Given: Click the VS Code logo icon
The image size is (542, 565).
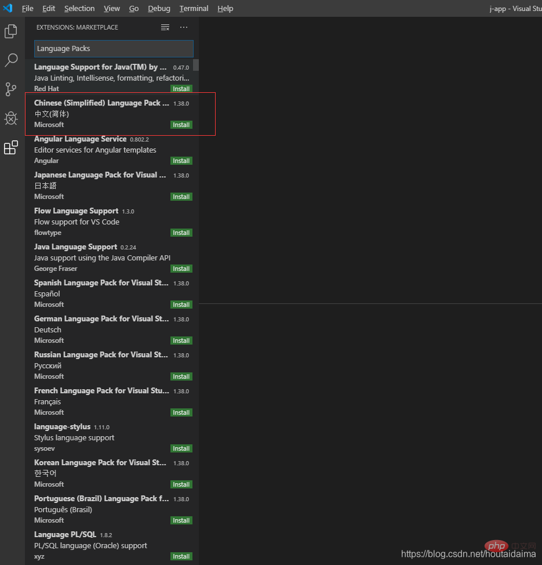Looking at the screenshot, I should 8,8.
